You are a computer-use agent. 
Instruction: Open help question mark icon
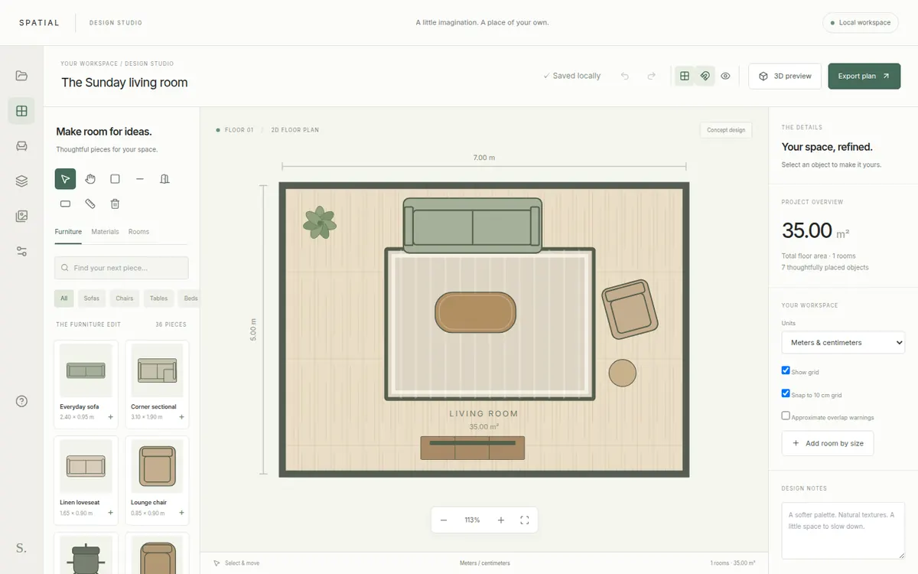click(21, 401)
